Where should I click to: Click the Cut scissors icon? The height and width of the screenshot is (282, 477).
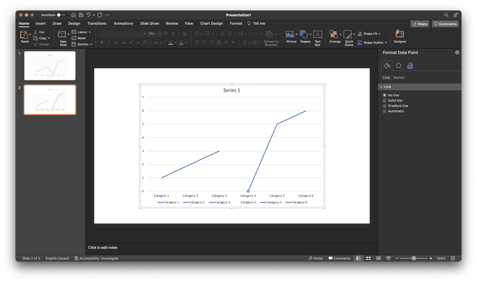pos(35,32)
